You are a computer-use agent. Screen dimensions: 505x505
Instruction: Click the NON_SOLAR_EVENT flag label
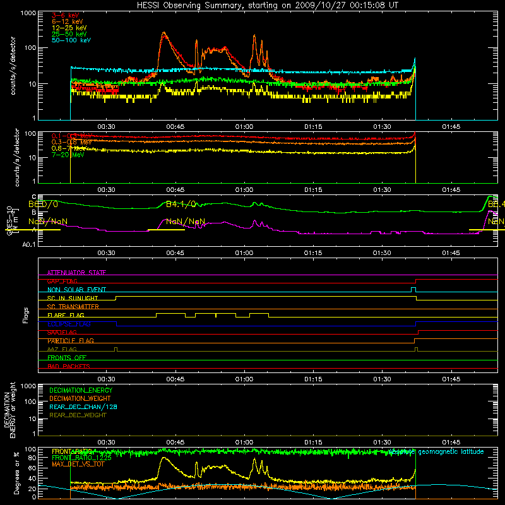[76, 290]
